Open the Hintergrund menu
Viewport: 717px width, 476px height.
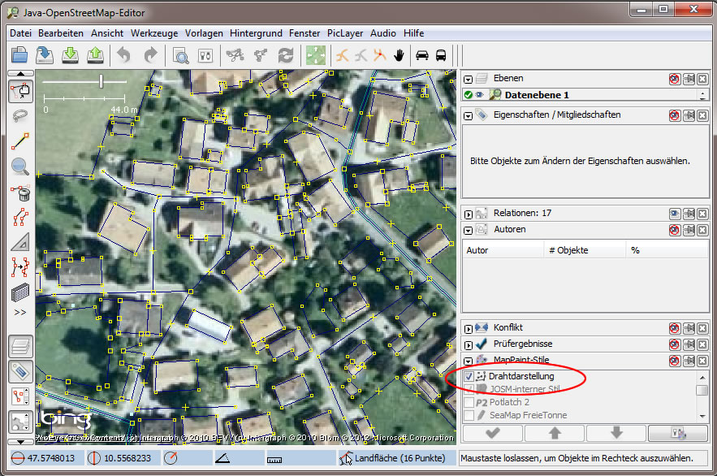tap(256, 33)
